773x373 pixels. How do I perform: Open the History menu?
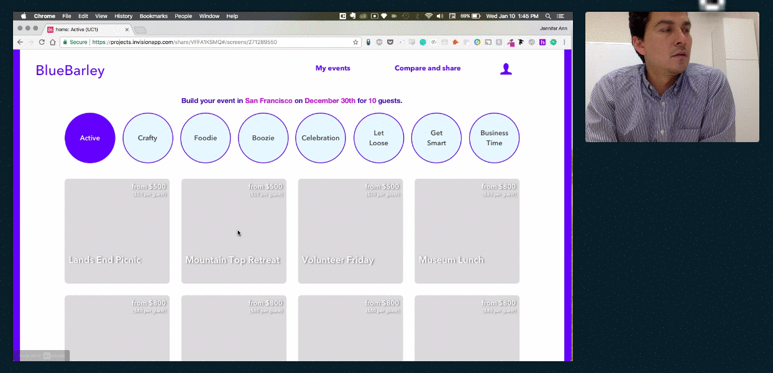[x=124, y=16]
